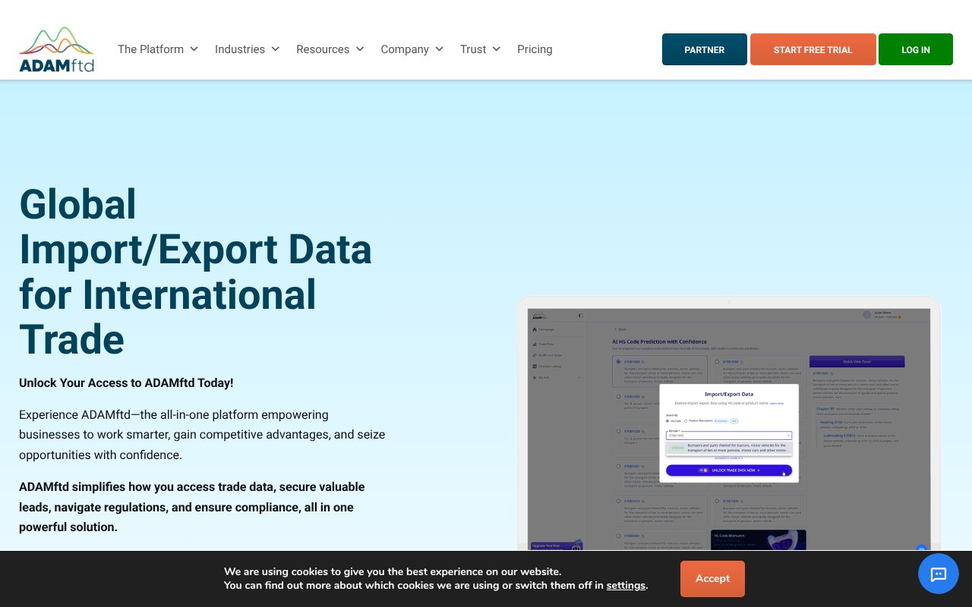Screen dimensions: 972x607
Task: Click the sidebar collapse icon in dashboard header
Action: (x=580, y=315)
